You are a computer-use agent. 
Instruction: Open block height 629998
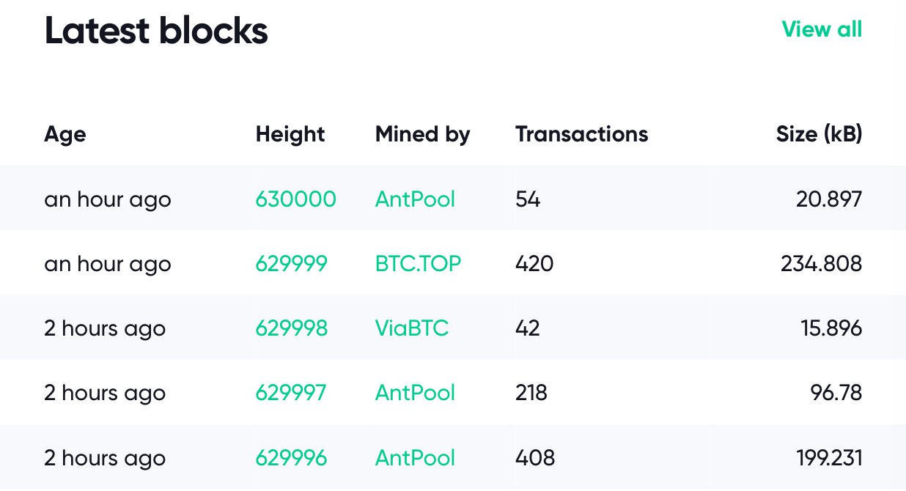coord(292,328)
